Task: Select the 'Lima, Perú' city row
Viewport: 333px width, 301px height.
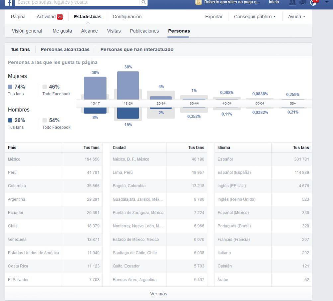Action: 158,173
